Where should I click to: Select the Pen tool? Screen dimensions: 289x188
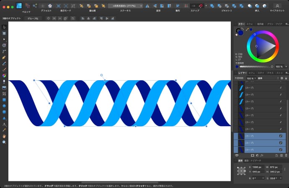[4, 57]
